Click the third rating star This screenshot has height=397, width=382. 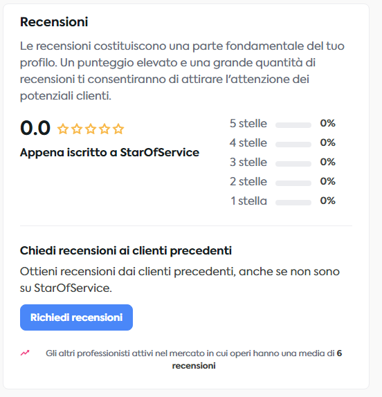(91, 129)
